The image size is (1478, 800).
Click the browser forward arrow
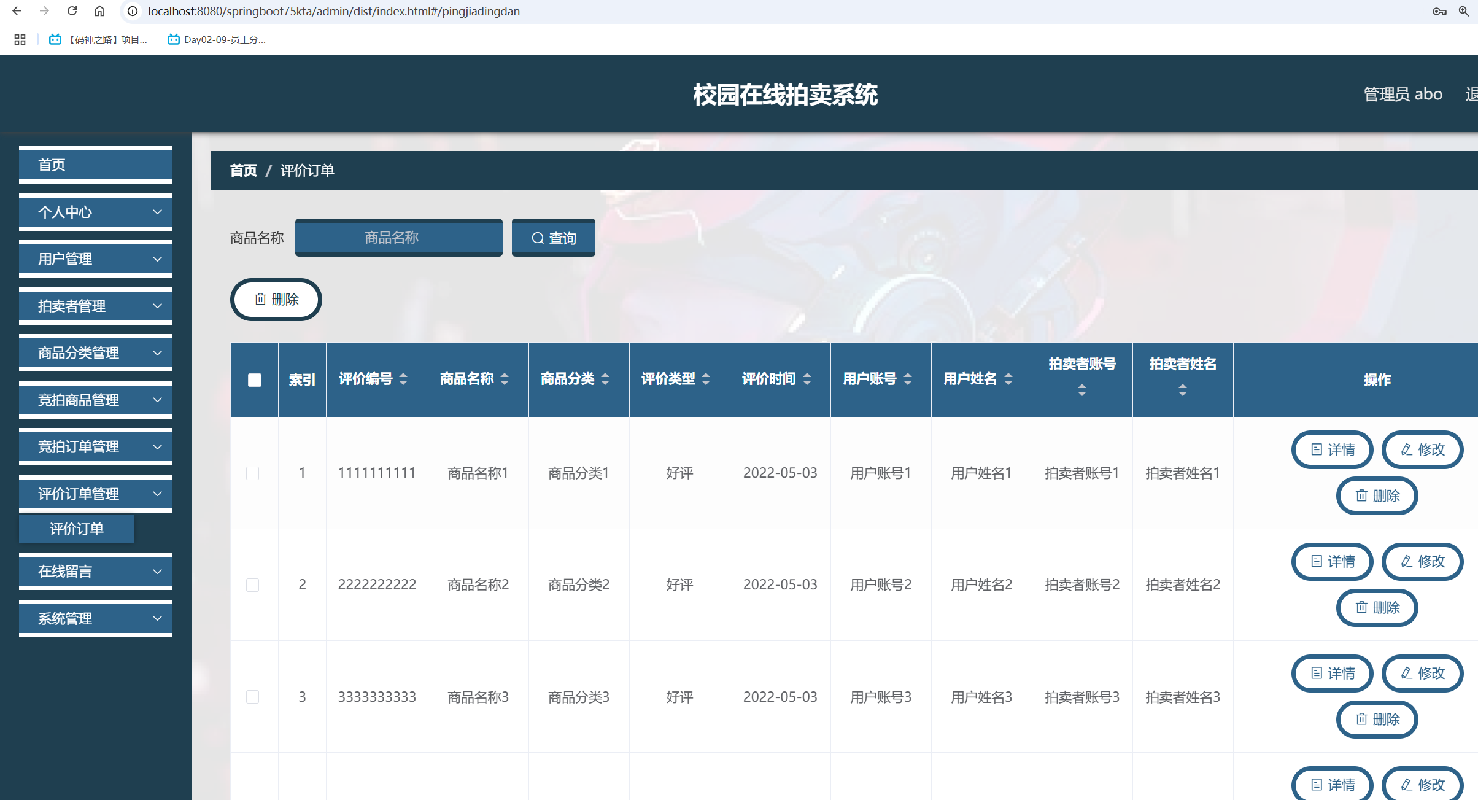pyautogui.click(x=44, y=11)
